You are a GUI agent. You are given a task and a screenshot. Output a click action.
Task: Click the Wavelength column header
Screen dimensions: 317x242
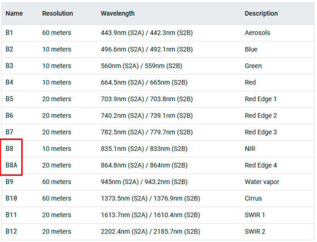click(x=118, y=13)
